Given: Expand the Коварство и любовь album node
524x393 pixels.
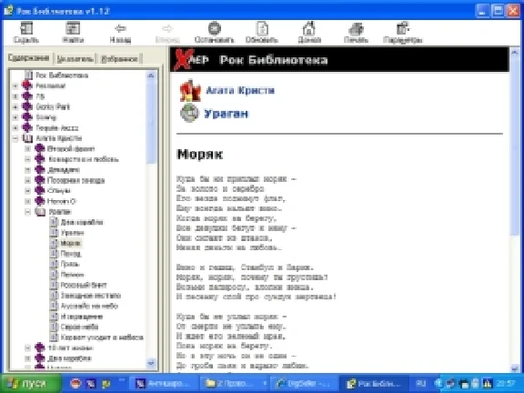Looking at the screenshot, I should pyautogui.click(x=28, y=159).
